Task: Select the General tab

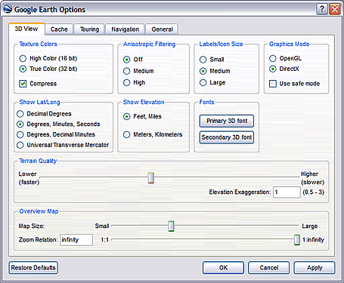Action: 162,29
